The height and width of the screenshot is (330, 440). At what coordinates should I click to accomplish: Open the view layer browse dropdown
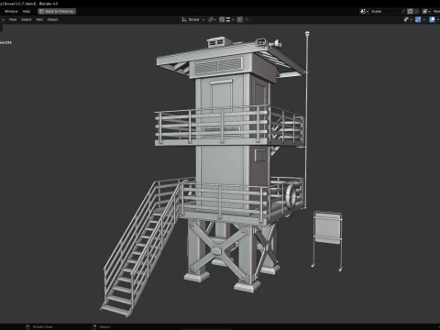tap(426, 11)
